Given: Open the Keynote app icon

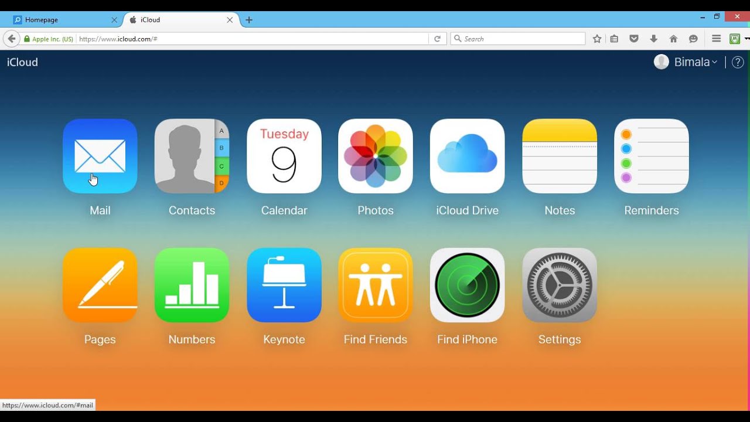Looking at the screenshot, I should 284,285.
